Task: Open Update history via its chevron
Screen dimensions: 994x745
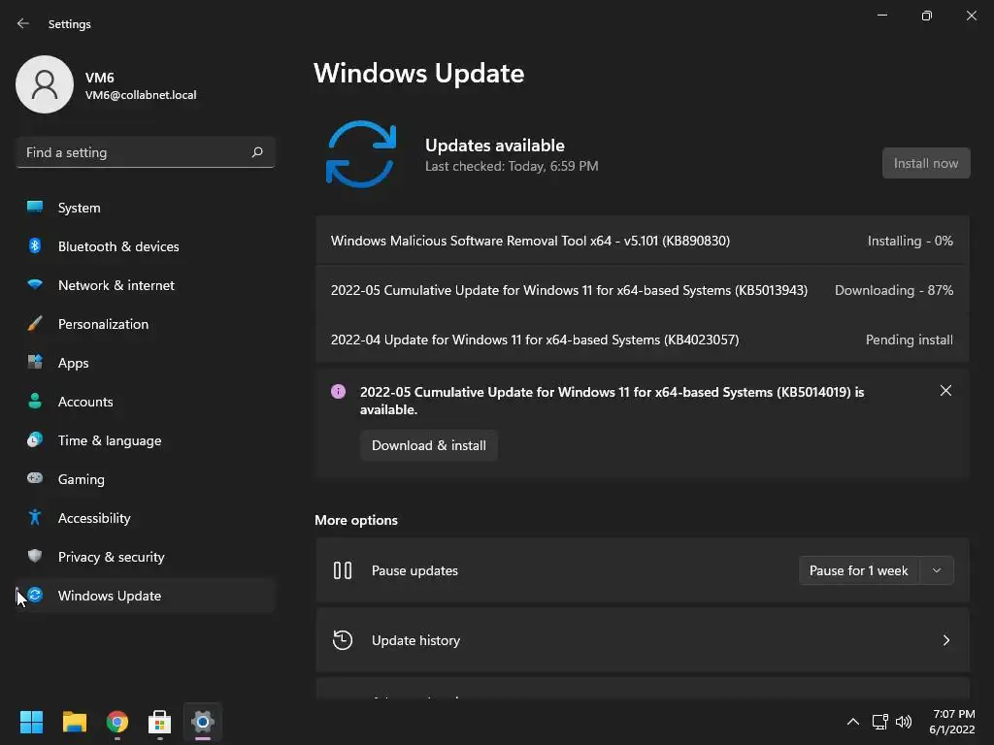Action: [x=945, y=640]
